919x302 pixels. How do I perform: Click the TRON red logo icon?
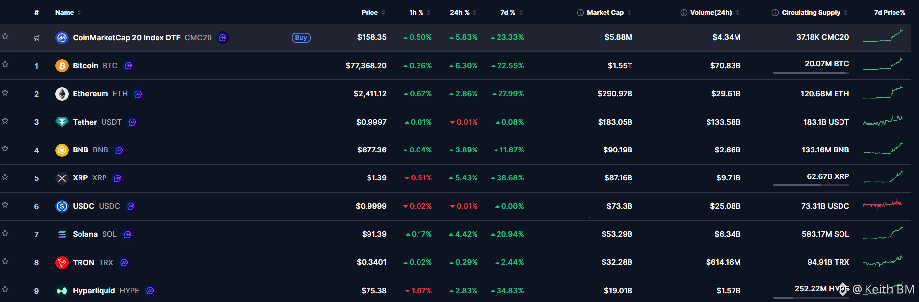62,263
